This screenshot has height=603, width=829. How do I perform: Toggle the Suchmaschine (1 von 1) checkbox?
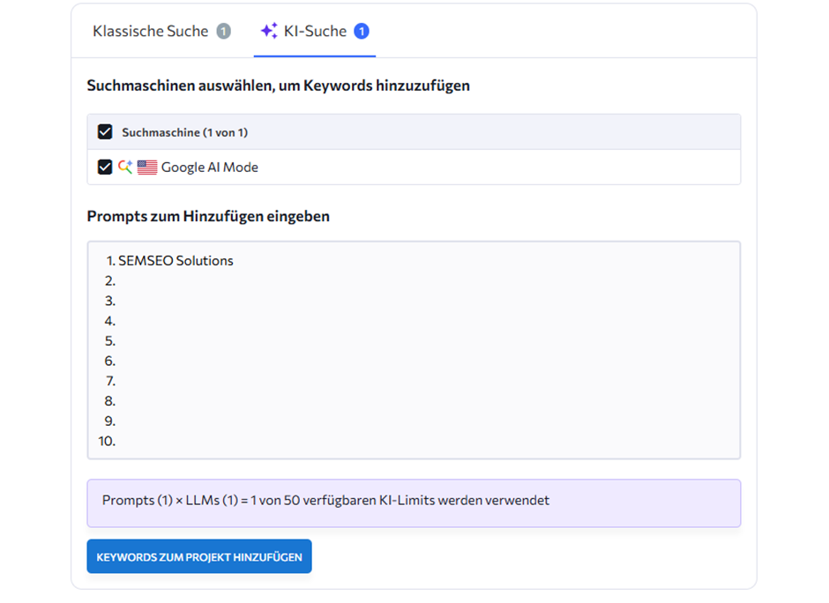pos(105,132)
